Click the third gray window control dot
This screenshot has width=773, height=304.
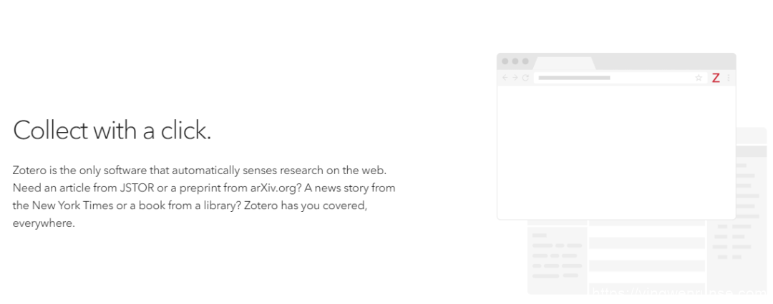(x=525, y=61)
